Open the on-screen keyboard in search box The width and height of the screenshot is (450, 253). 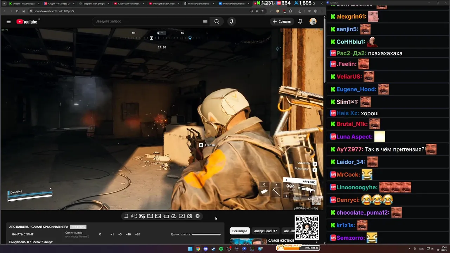coord(205,21)
